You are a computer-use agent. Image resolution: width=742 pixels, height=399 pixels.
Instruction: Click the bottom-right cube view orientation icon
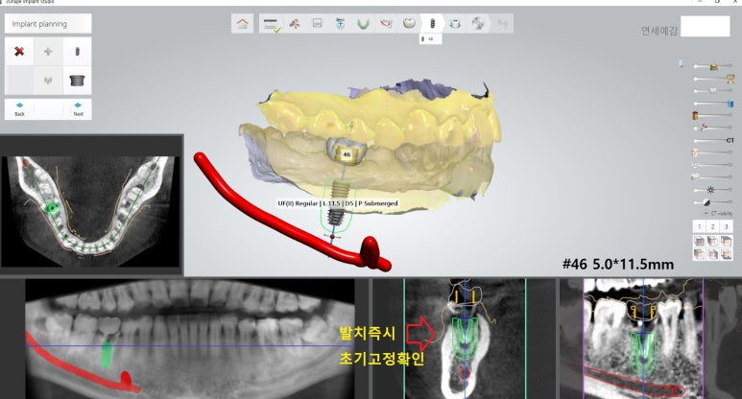pos(726,254)
